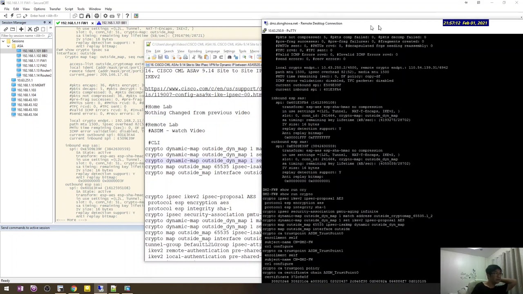
Task: Switch to the 192.168.1.11 FW1 tab
Action: (x=74, y=23)
